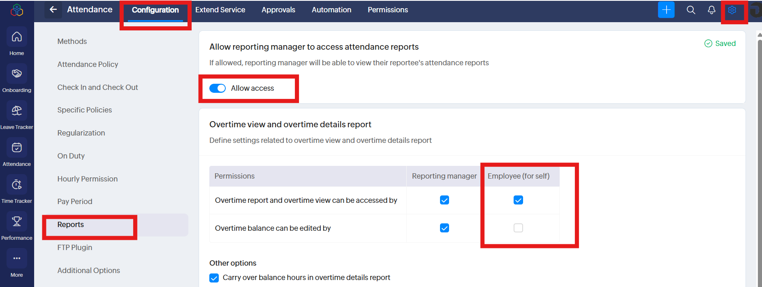Open the Onboarding module in sidebar
Viewport: 762px width, 287px height.
click(16, 74)
